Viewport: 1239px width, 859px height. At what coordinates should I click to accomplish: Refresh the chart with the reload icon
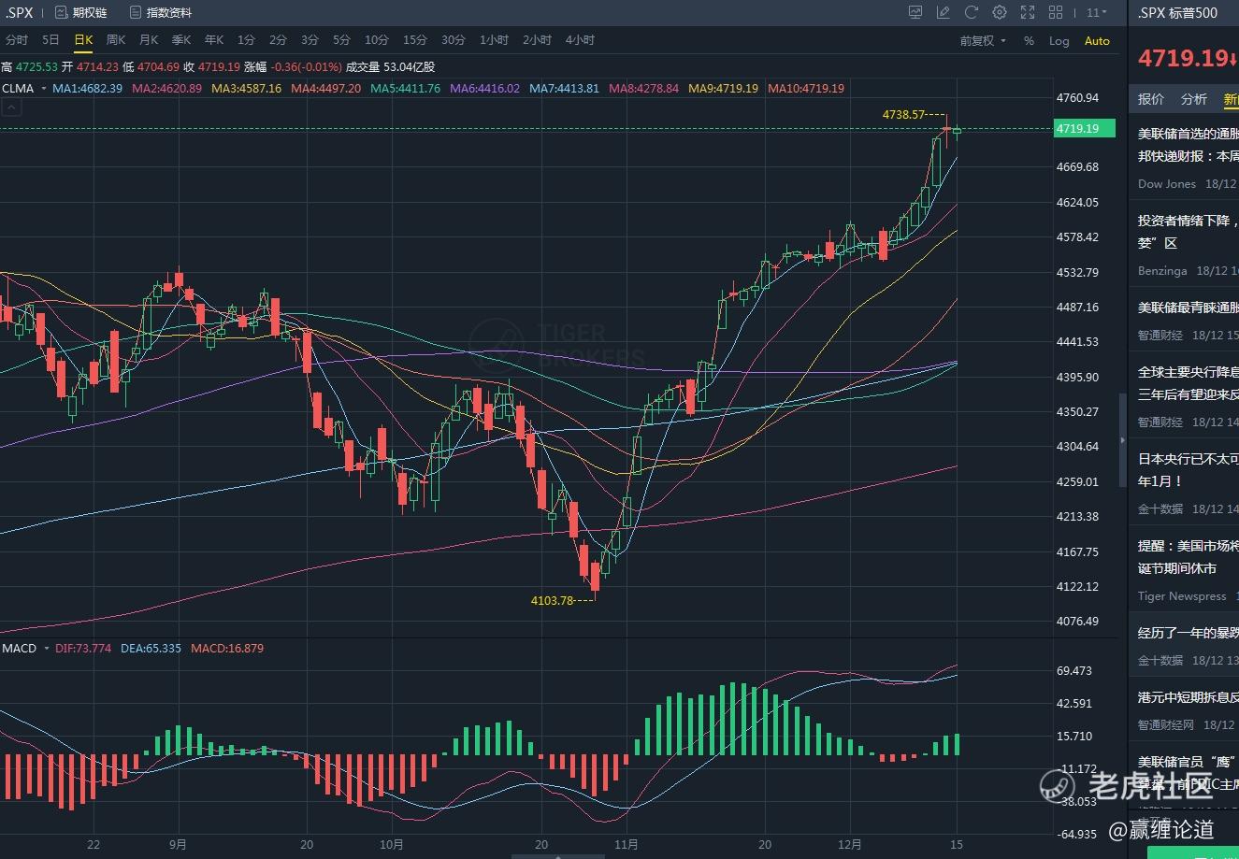pos(972,13)
